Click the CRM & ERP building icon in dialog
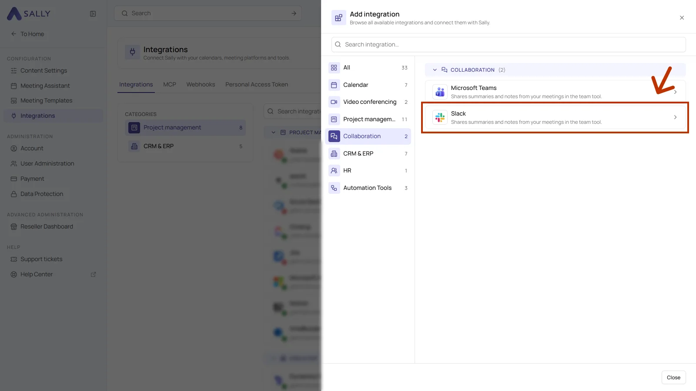This screenshot has height=391, width=696. [x=334, y=153]
